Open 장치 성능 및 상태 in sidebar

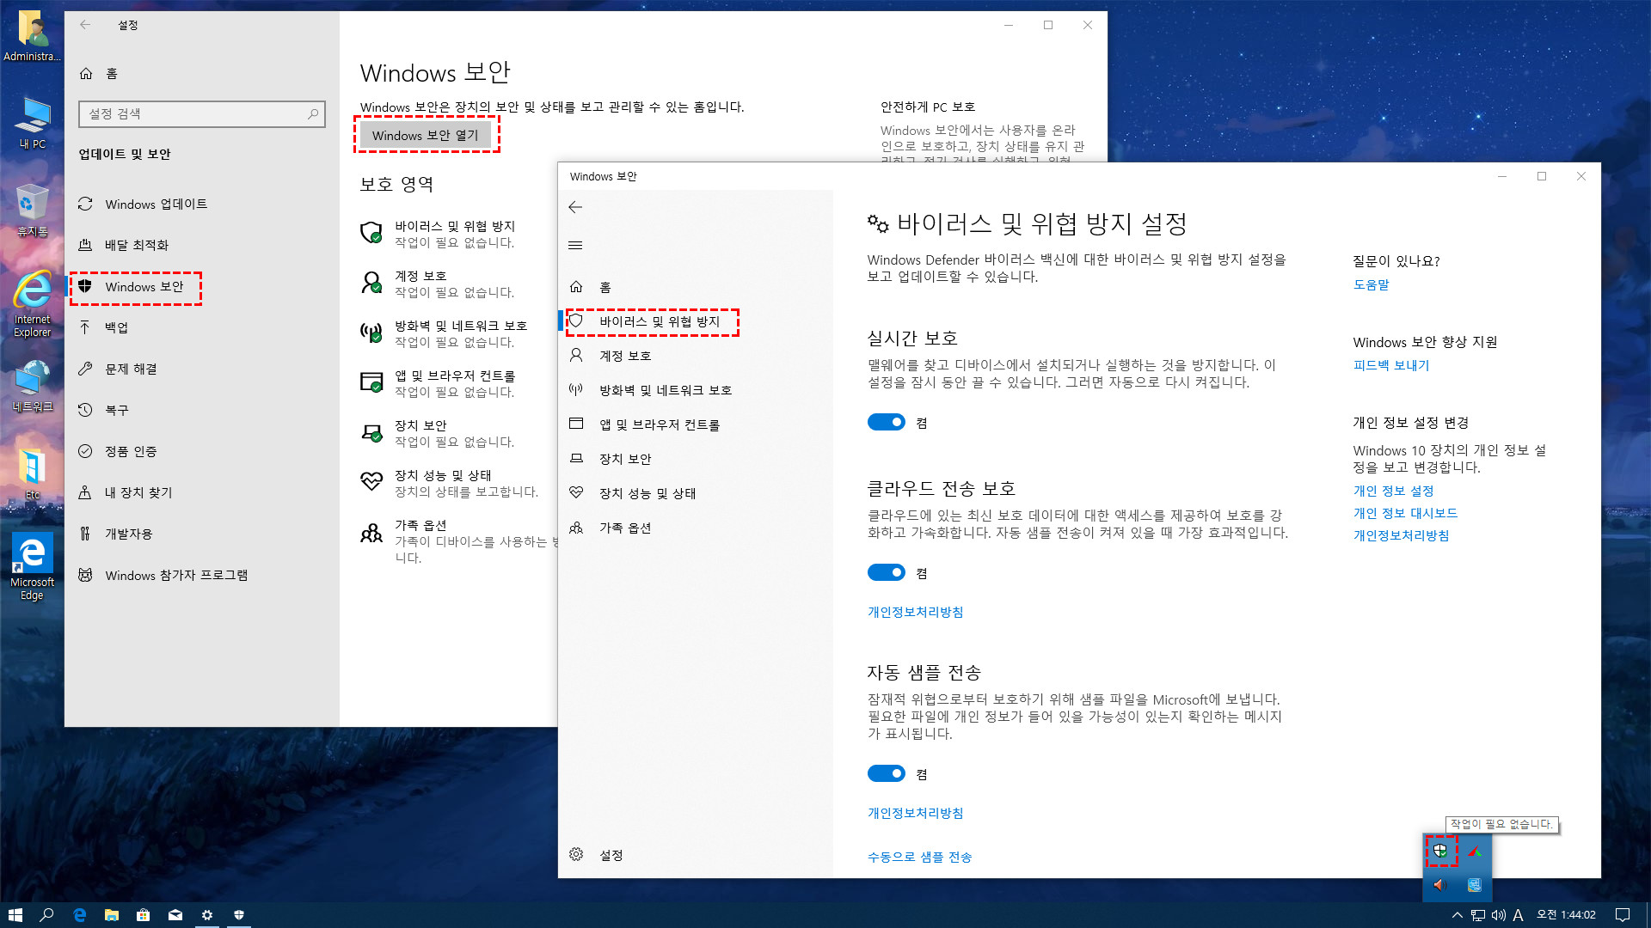click(696, 493)
